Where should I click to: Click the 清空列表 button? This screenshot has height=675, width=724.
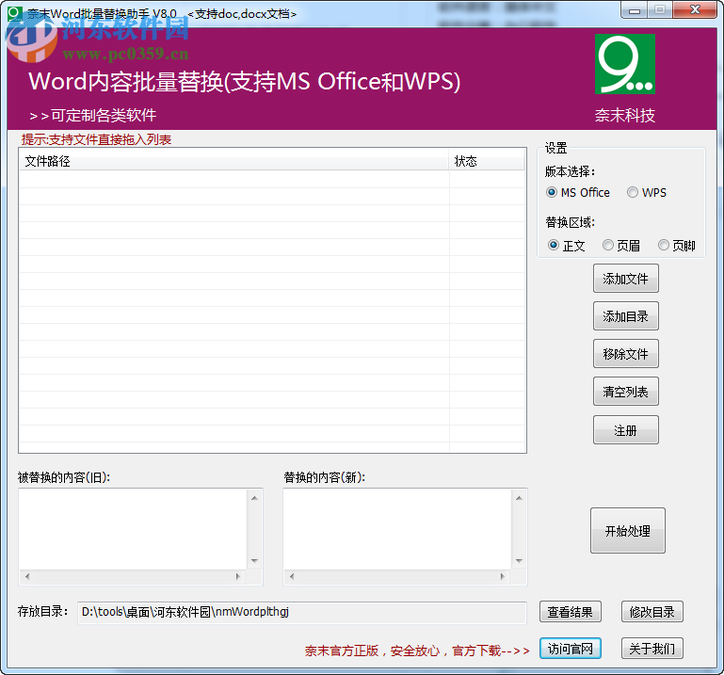pos(626,392)
